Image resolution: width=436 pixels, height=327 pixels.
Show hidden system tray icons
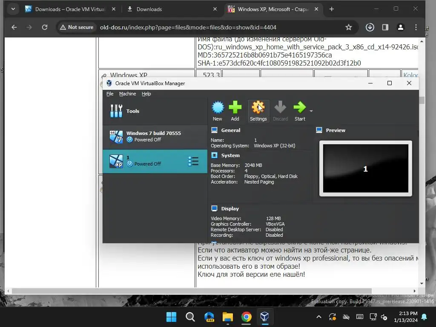tap(319, 317)
